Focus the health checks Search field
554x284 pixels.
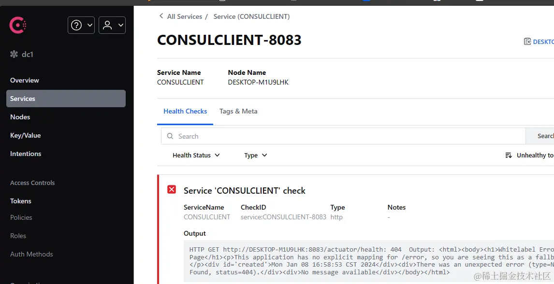[343, 136]
